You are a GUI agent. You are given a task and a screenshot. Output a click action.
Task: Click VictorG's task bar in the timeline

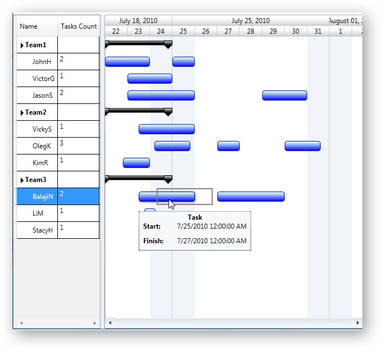(149, 79)
